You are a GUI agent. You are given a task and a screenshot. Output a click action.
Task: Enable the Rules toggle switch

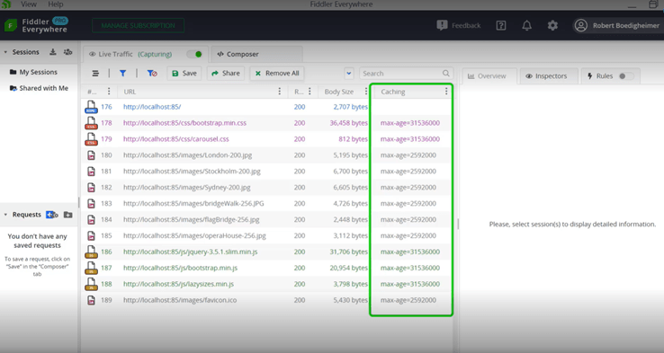pos(626,76)
